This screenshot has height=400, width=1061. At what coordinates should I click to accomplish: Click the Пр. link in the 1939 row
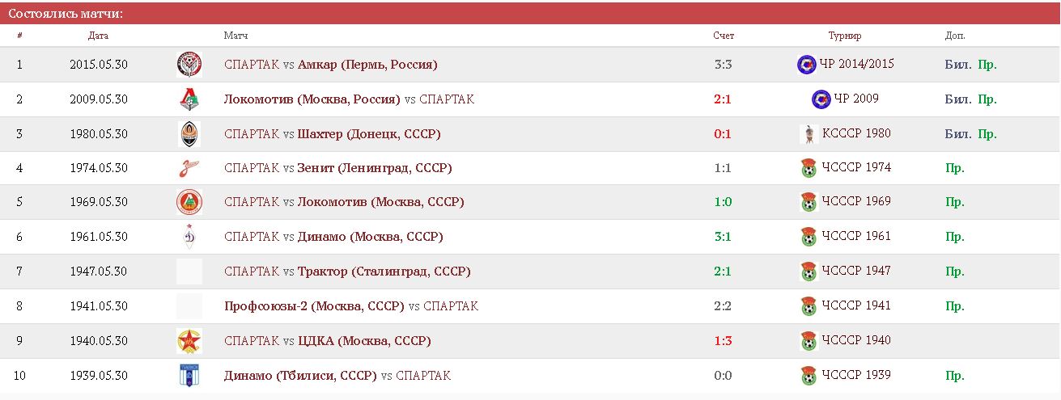tap(955, 376)
